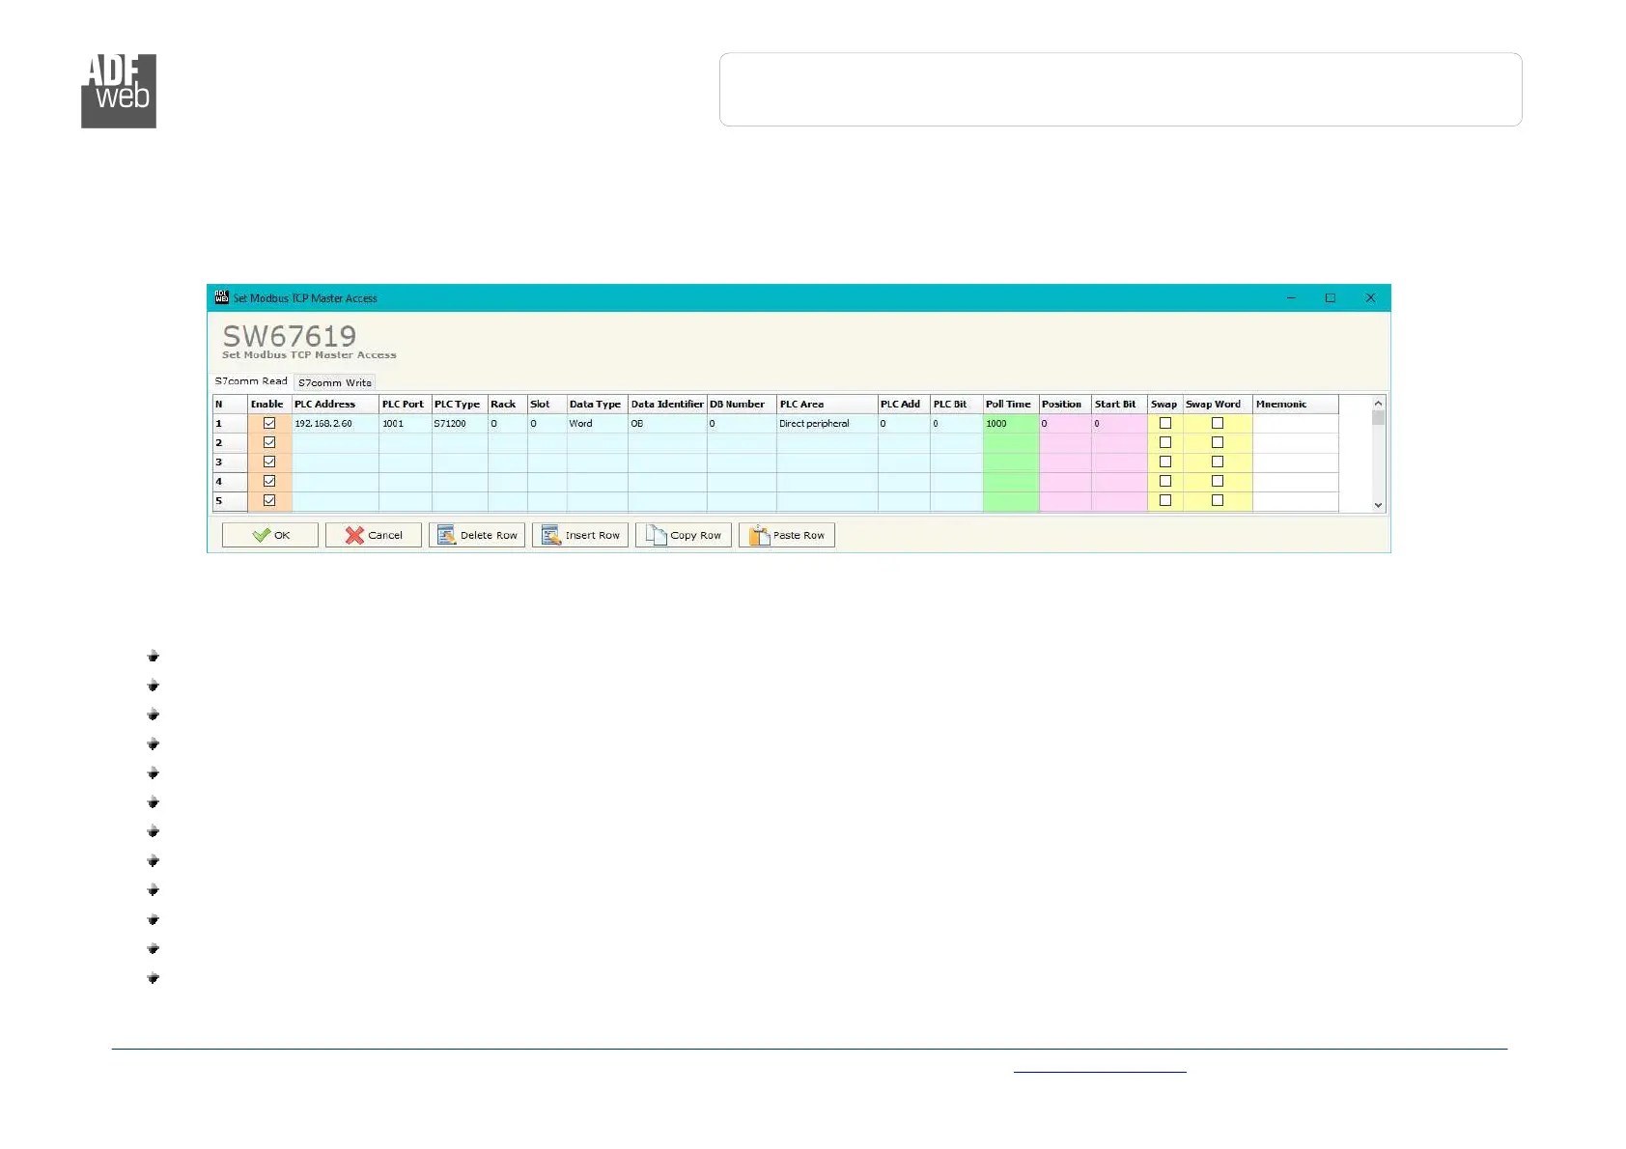Uncheck the Enable checkbox in row 3
This screenshot has width=1626, height=1149.
(x=269, y=462)
